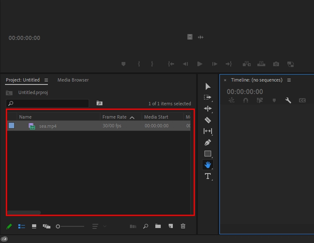Switch to Icon View in Project panel

[34, 226]
